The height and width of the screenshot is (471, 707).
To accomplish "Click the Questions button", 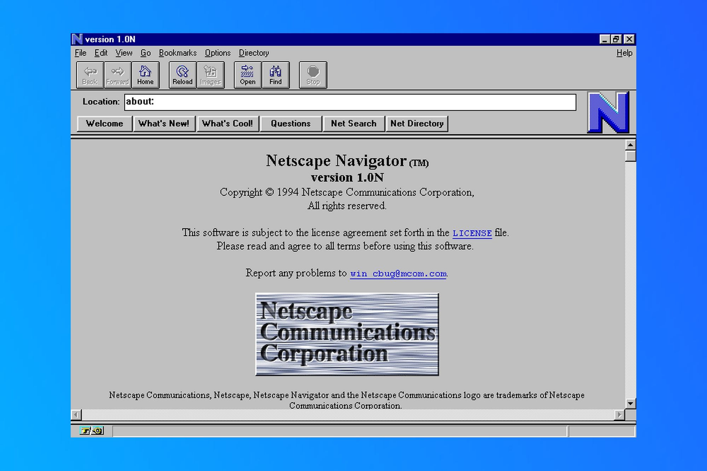I will 291,123.
